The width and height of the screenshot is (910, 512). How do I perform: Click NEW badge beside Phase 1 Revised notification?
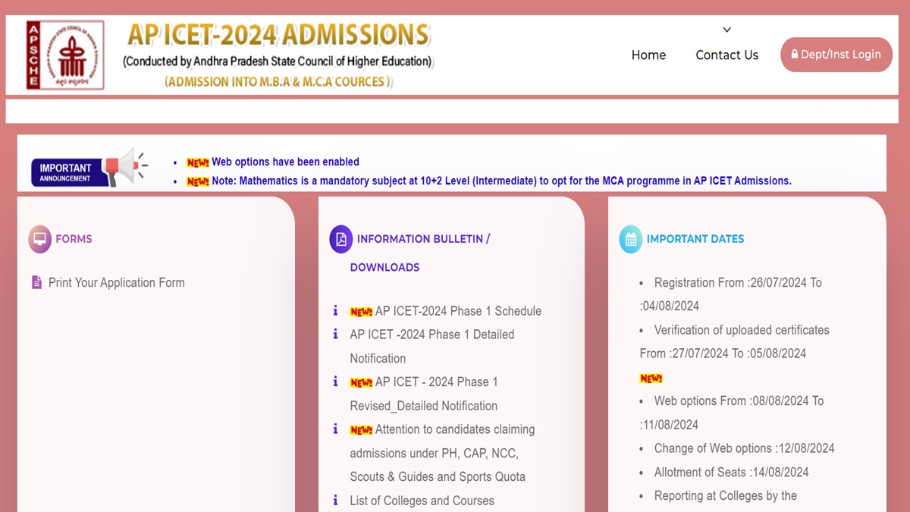pyautogui.click(x=361, y=383)
